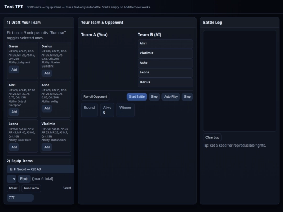
Task: Click the Text TFT title
Action: click(14, 7)
